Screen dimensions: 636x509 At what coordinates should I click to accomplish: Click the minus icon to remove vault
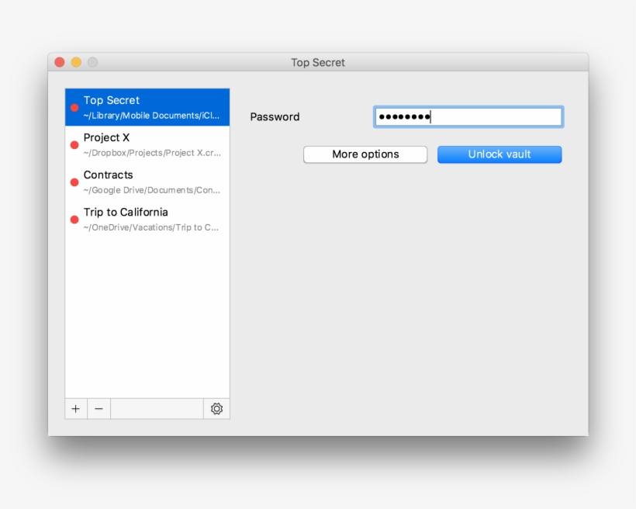[99, 409]
